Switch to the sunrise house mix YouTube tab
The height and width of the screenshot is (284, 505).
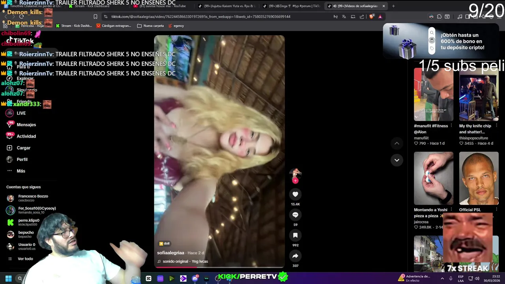pyautogui.click(x=162, y=6)
